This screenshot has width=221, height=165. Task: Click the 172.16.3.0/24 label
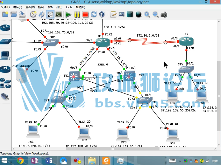[x=148, y=35]
